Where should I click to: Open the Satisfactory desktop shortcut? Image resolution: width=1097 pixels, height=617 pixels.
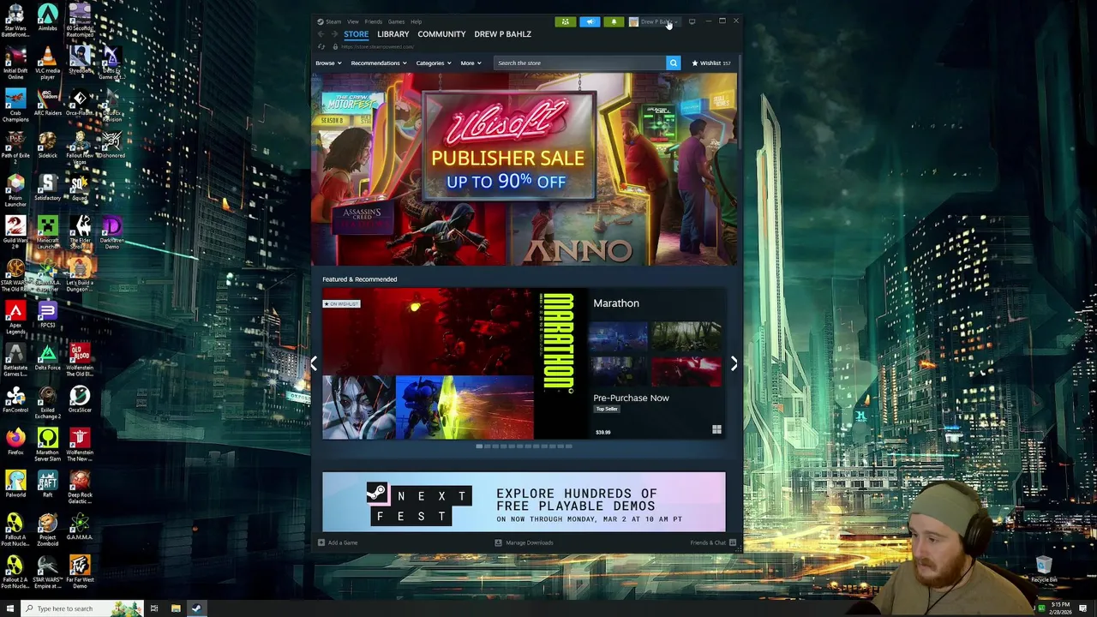pos(48,188)
